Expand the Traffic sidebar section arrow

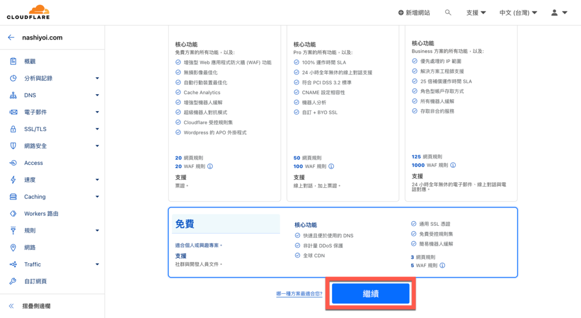[97, 264]
